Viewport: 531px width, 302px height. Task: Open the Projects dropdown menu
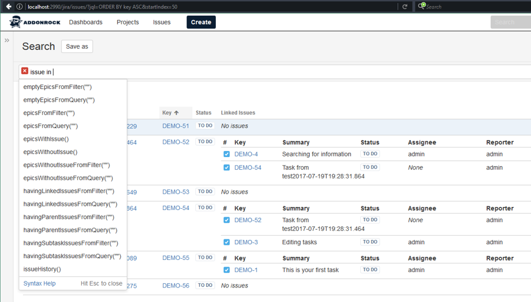(127, 22)
